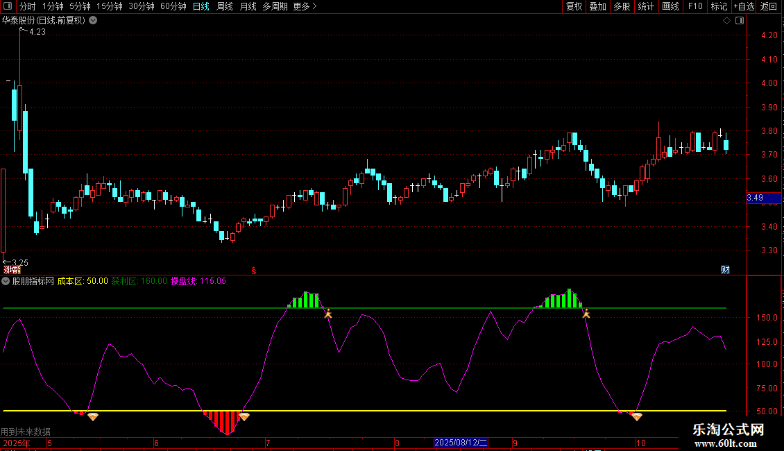Click the 成本区: 50.00 label

click(x=83, y=282)
